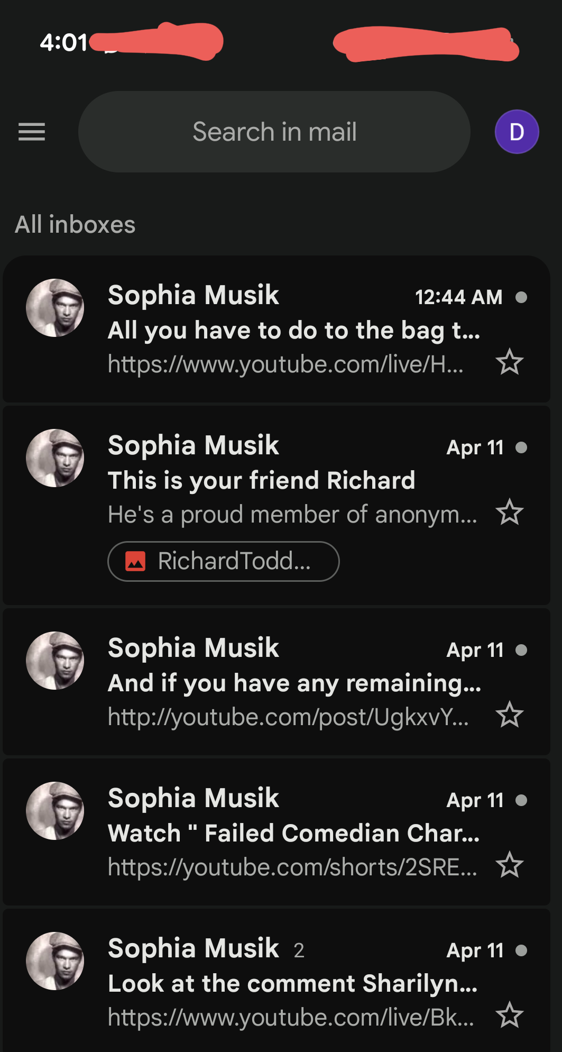Tap the Search in mail field
Viewport: 562px width, 1052px height.
[x=274, y=132]
